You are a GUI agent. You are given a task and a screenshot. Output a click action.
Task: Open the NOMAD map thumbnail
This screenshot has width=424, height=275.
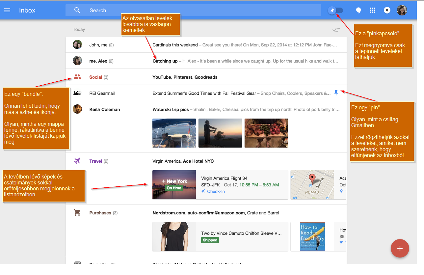312,185
